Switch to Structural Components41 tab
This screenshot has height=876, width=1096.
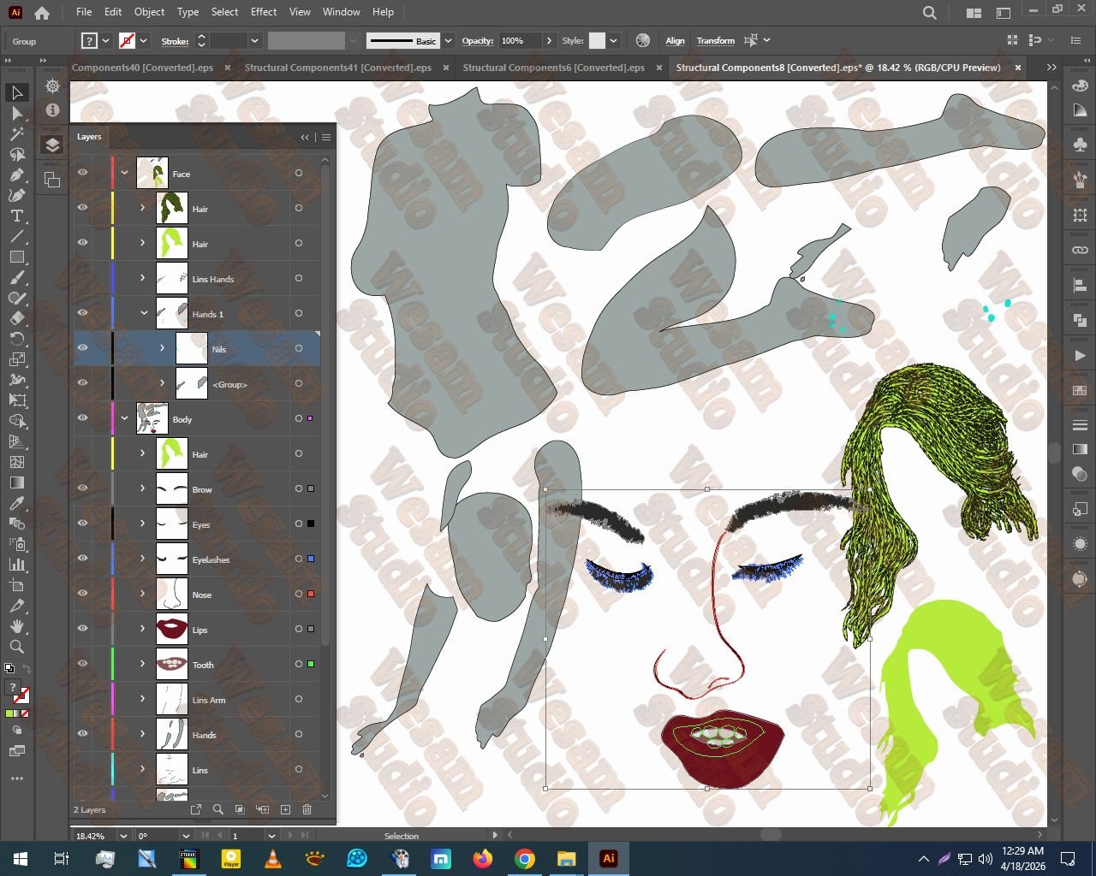[x=338, y=68]
